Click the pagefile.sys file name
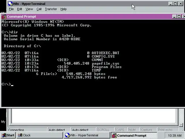185x139 pixels. pos(106,63)
